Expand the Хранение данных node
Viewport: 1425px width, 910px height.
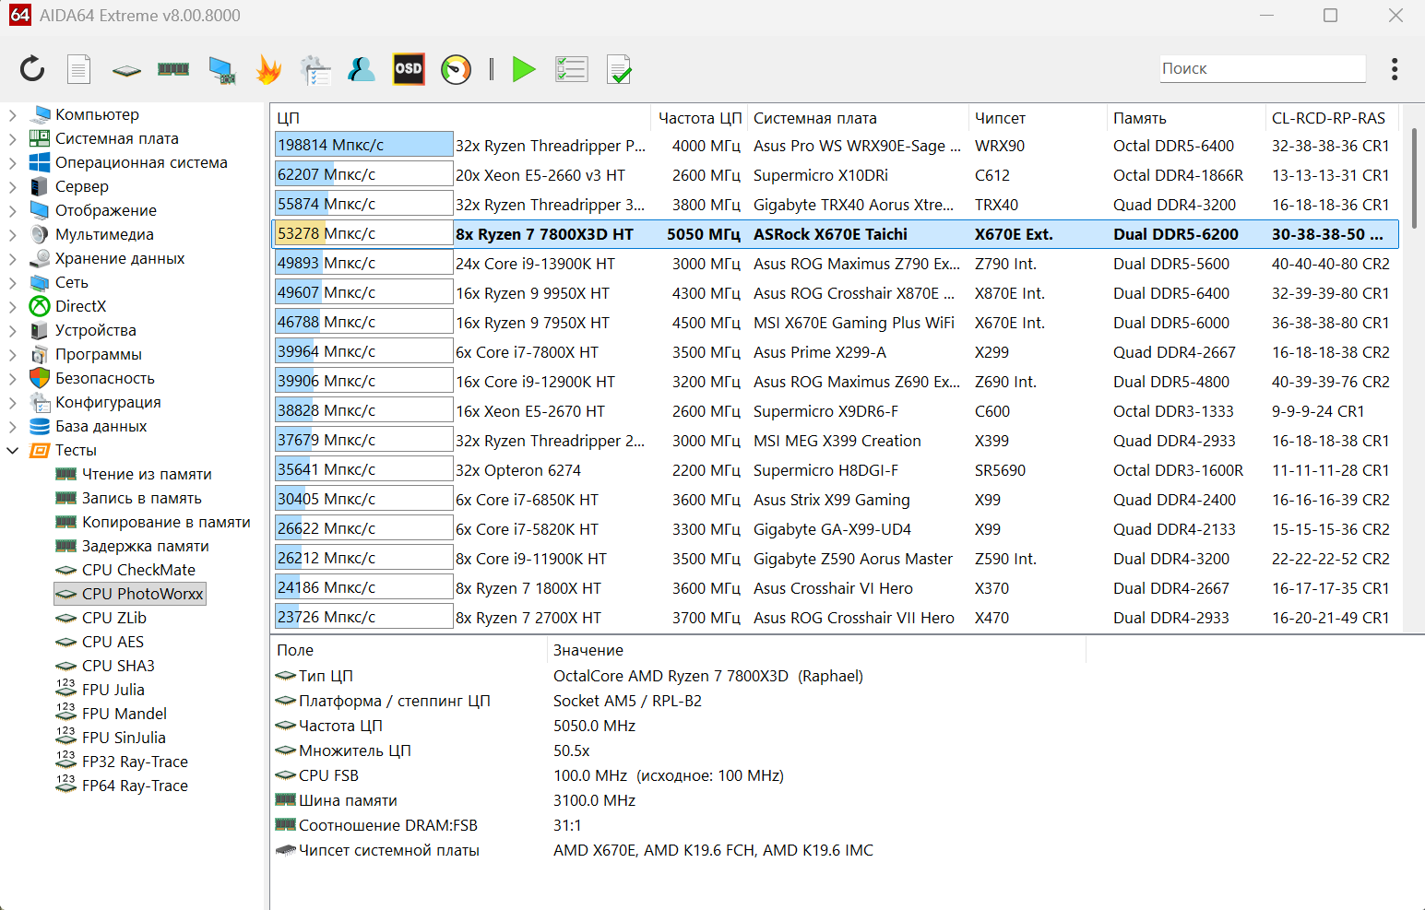click(x=13, y=259)
